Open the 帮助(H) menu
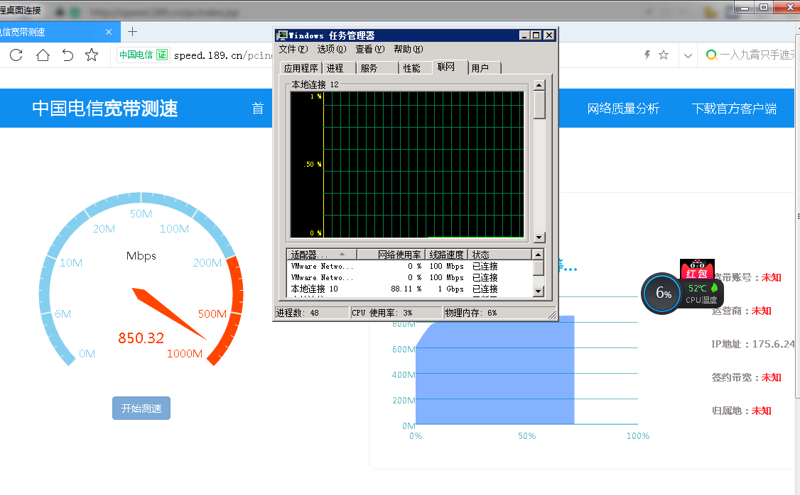 [x=408, y=49]
